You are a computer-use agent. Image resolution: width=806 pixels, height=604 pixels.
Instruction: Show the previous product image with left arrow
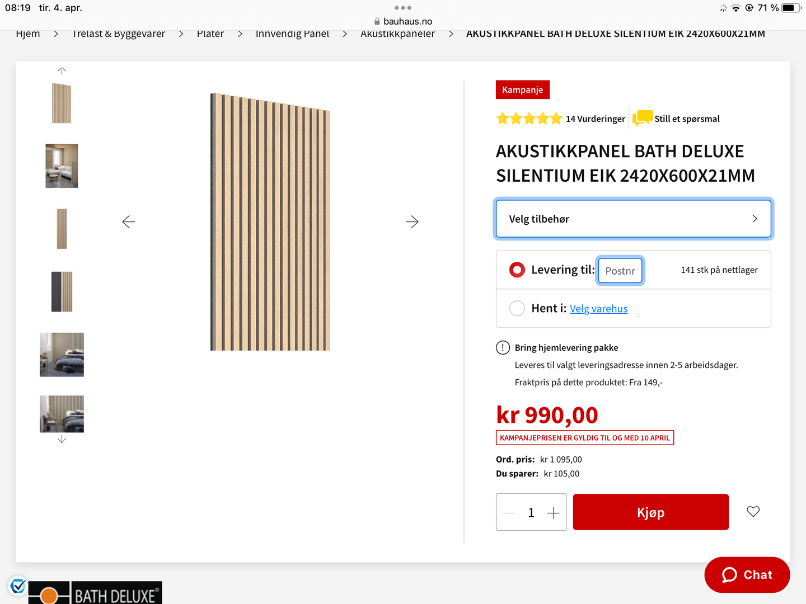(x=129, y=222)
